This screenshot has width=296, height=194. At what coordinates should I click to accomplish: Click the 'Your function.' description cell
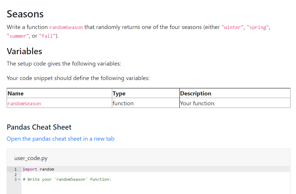[235, 103]
